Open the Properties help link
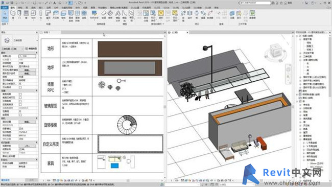Image resolution: width=332 pixels, height=187 pixels. click(5, 180)
